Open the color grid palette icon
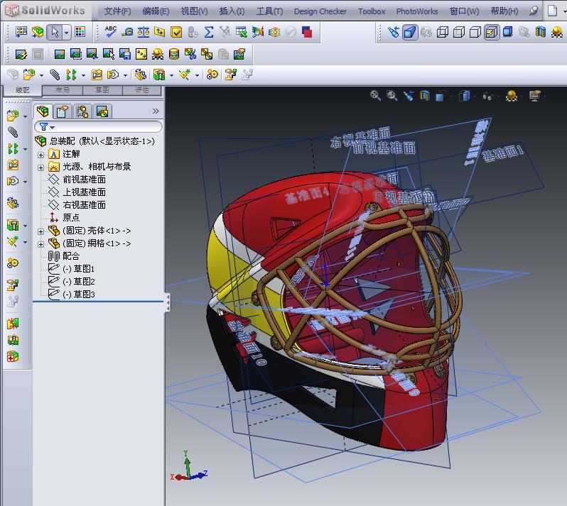This screenshot has width=567, height=506. click(80, 32)
